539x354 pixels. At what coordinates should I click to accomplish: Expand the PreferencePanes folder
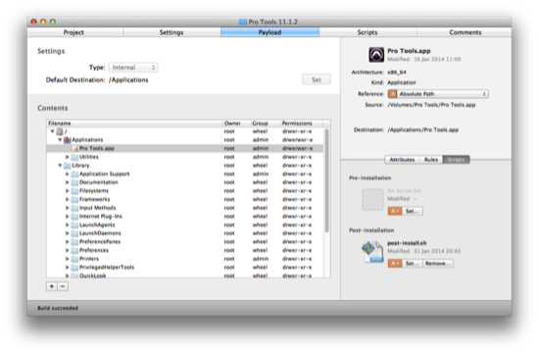coord(68,242)
